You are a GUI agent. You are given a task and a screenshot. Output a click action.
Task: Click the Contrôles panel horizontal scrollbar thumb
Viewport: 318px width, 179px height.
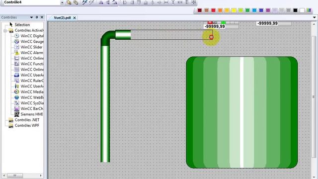(x=14, y=176)
